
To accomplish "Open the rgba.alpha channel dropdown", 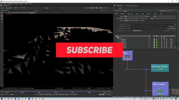I will coord(10,8).
